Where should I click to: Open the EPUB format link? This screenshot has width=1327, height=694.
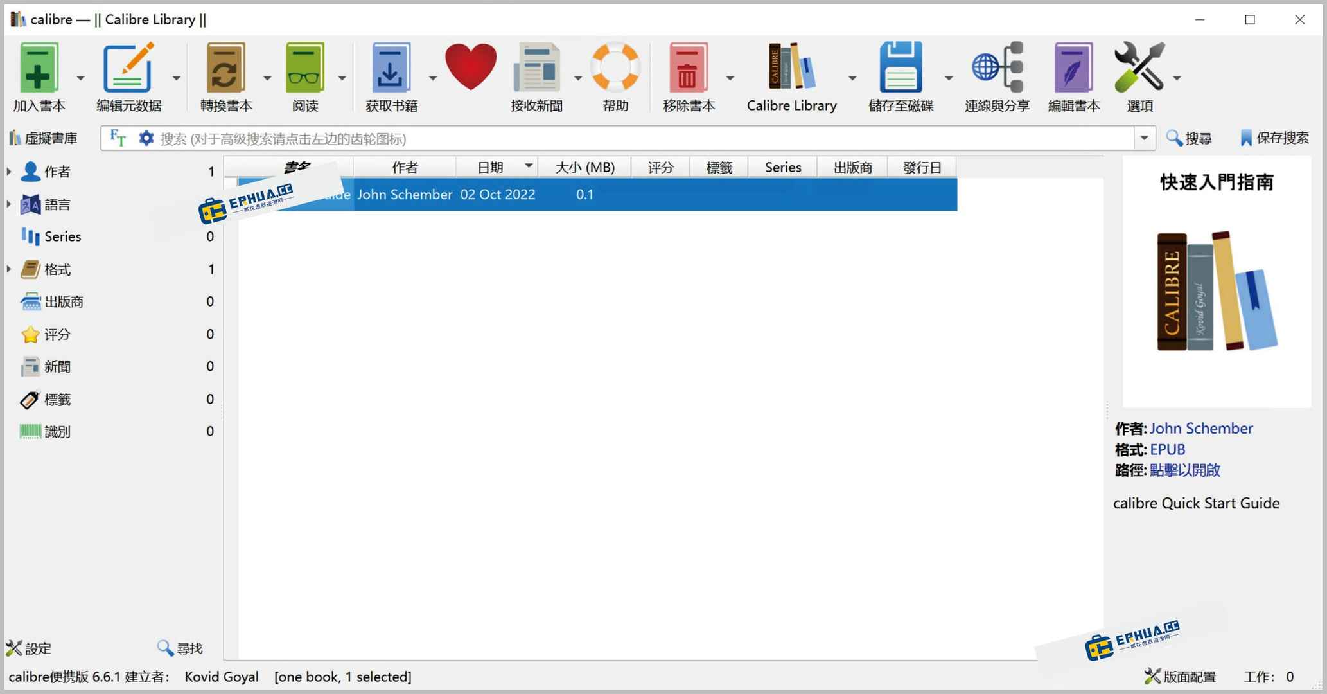click(1167, 450)
